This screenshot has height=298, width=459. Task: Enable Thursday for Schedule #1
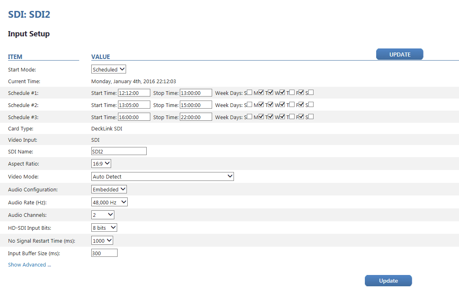(292, 92)
